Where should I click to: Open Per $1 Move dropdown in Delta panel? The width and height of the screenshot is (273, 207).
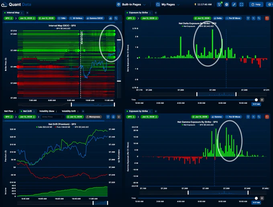pos(233,18)
